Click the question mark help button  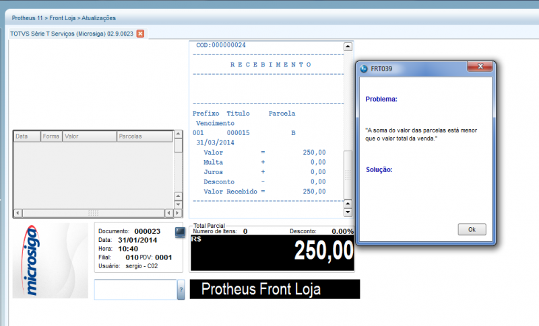(181, 290)
